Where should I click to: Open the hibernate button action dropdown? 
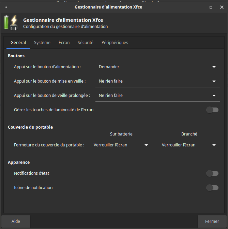coord(158,96)
